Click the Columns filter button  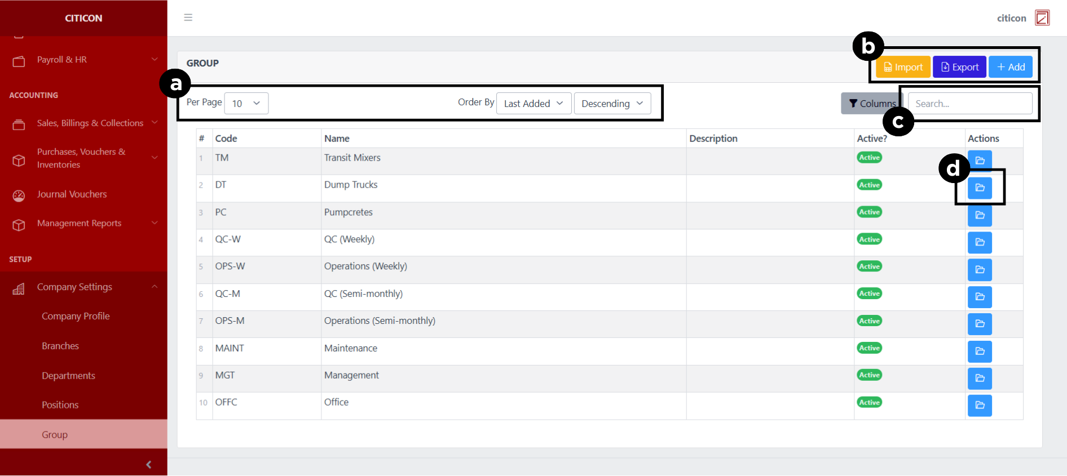pyautogui.click(x=871, y=104)
